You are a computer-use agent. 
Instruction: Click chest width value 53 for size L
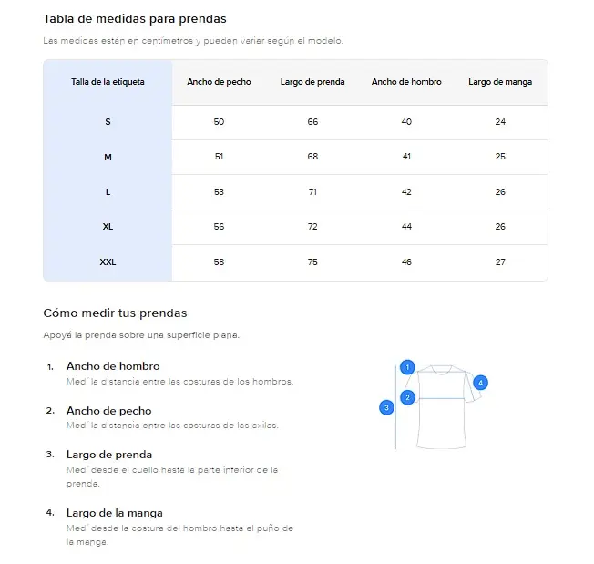219,192
